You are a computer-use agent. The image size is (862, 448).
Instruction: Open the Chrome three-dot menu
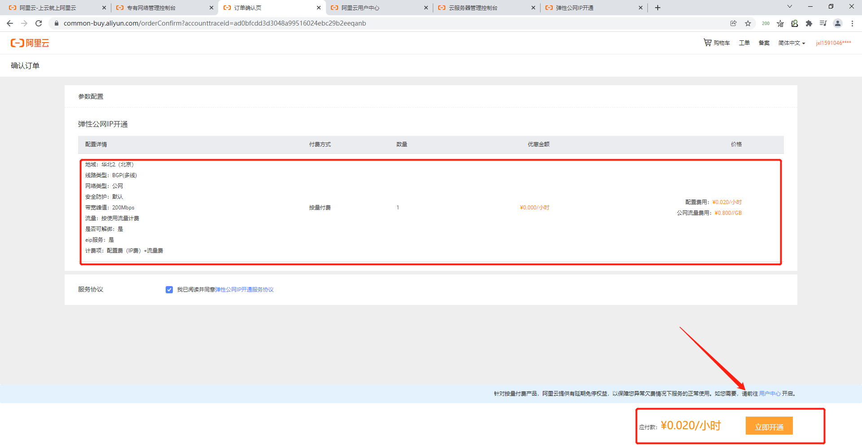point(852,23)
